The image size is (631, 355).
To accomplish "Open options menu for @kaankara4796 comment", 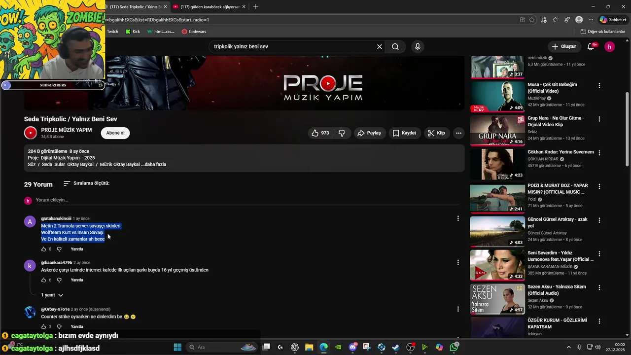I will (x=457, y=262).
